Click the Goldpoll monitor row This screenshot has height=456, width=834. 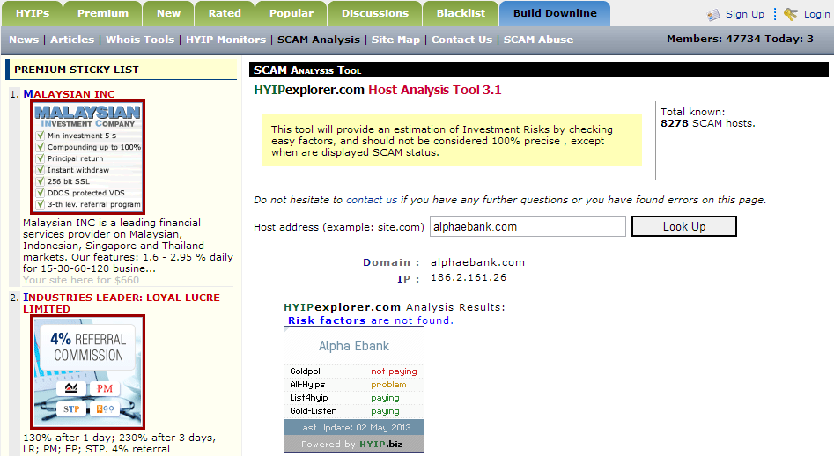354,371
